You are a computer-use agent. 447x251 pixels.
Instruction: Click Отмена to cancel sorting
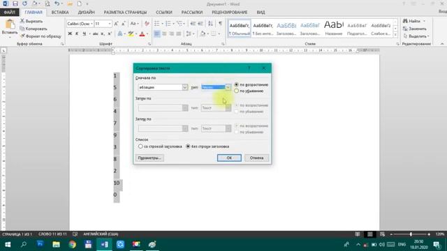pyautogui.click(x=256, y=158)
